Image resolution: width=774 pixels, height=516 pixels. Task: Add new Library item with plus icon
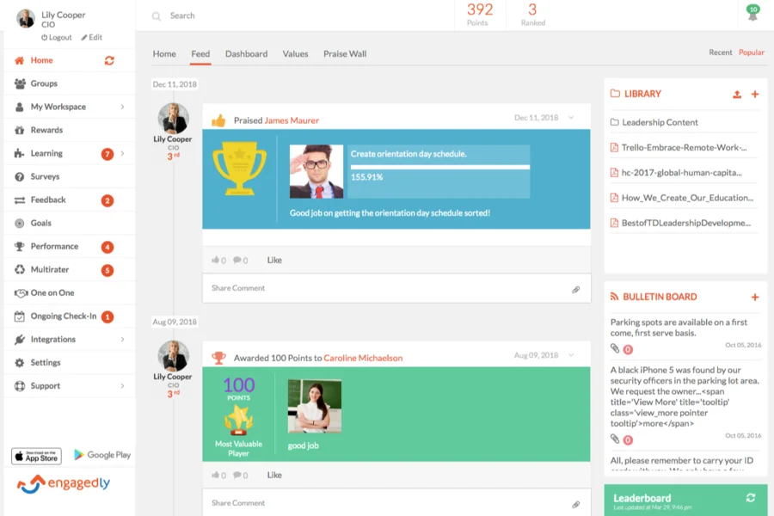pyautogui.click(x=755, y=94)
